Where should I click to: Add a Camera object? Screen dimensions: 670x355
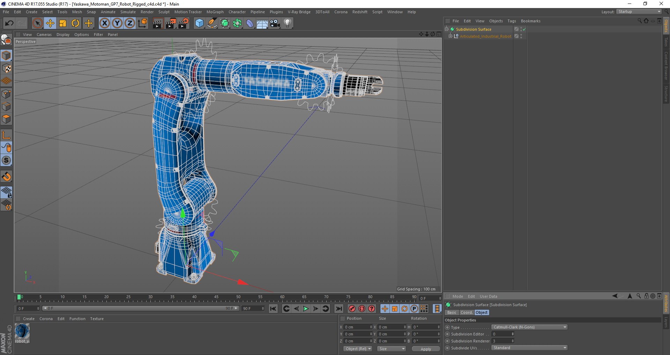pyautogui.click(x=275, y=23)
